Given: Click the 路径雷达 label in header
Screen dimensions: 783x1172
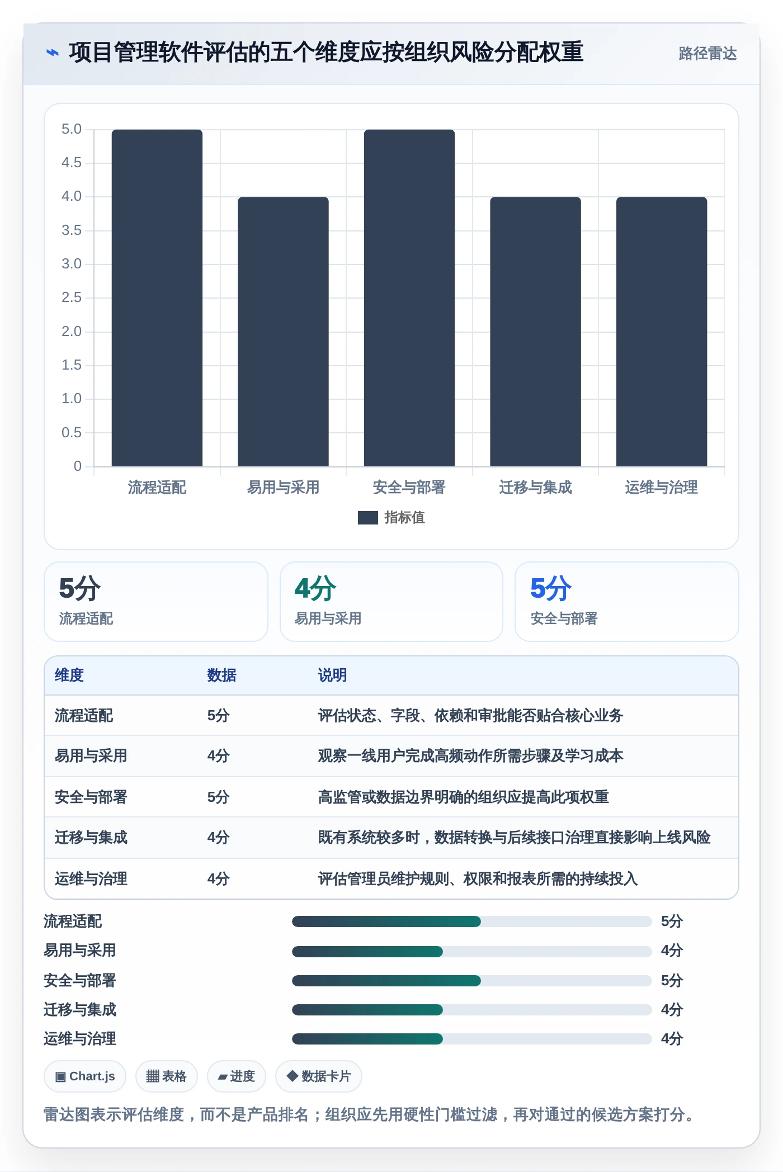Looking at the screenshot, I should point(707,53).
